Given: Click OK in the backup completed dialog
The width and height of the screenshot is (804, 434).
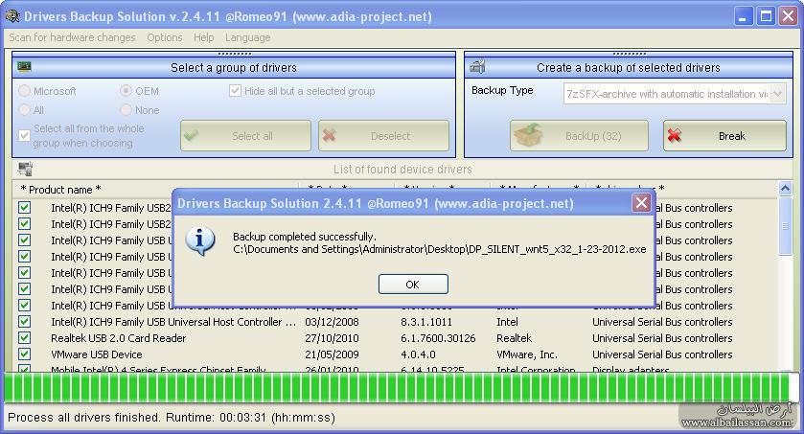Looking at the screenshot, I should tap(413, 285).
